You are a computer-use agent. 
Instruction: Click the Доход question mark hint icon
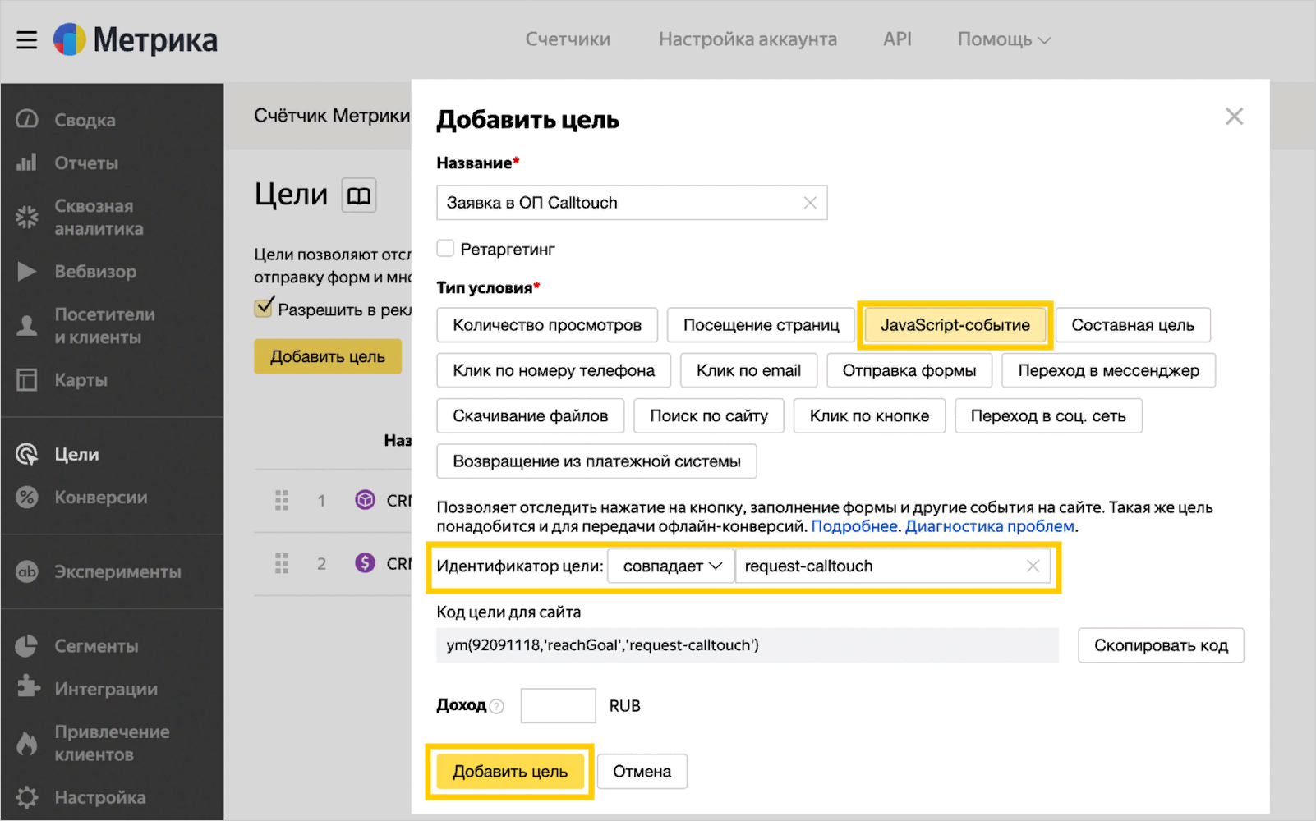(x=497, y=706)
